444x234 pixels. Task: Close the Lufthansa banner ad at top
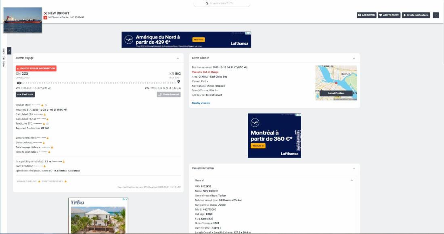(249, 33)
